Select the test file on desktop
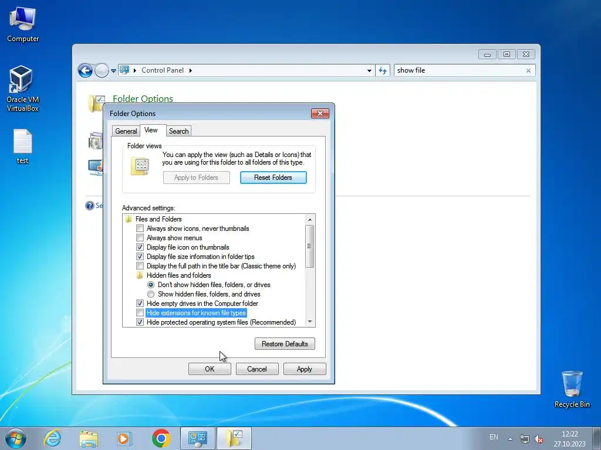601x450 pixels. (x=22, y=146)
